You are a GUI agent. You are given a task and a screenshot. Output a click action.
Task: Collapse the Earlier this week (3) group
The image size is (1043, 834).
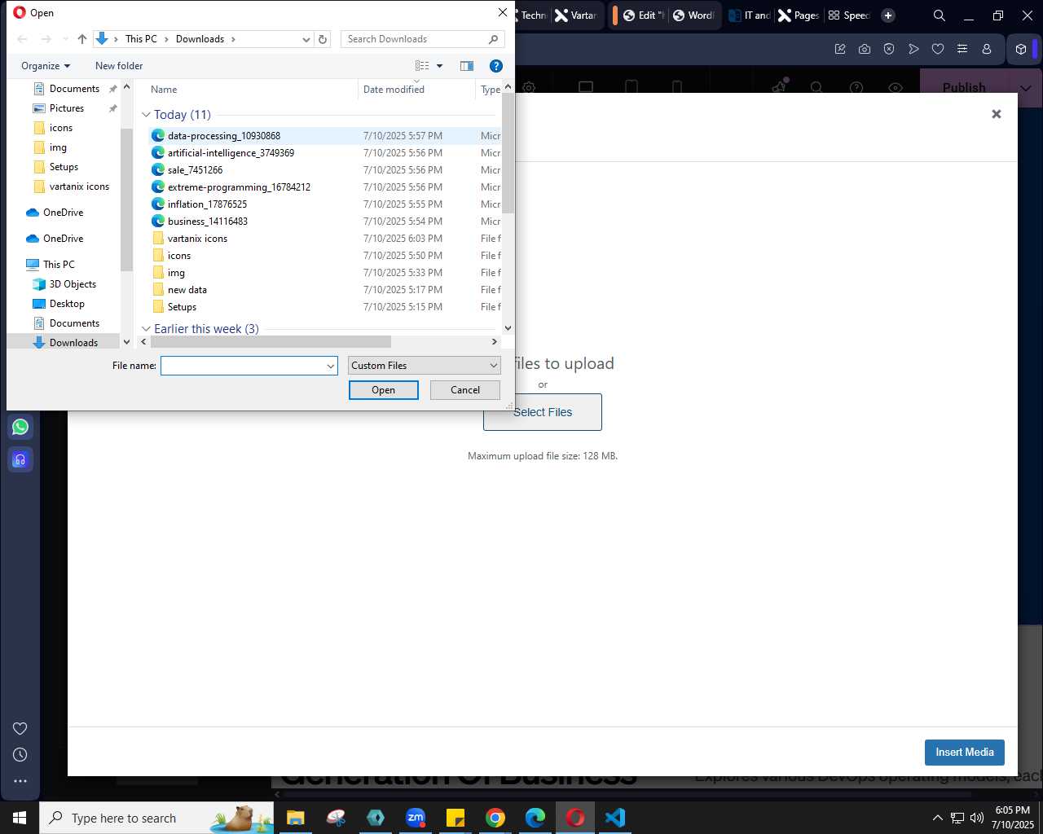(147, 329)
